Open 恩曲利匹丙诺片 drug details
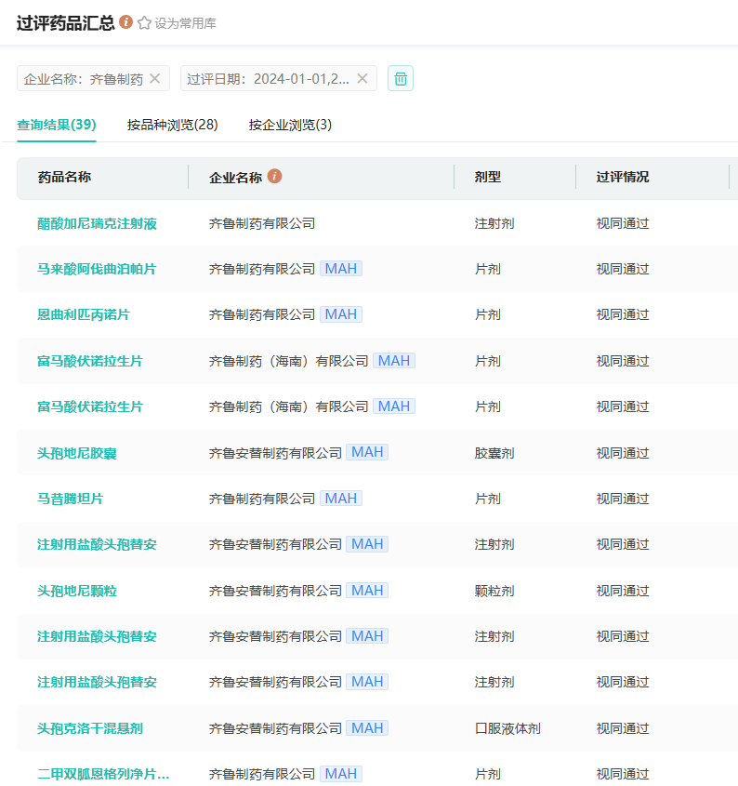Image resolution: width=738 pixels, height=786 pixels. [84, 315]
